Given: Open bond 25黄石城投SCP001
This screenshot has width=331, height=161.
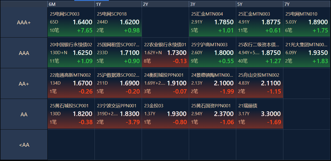Looking at the screenshot, I should pos(69,106).
